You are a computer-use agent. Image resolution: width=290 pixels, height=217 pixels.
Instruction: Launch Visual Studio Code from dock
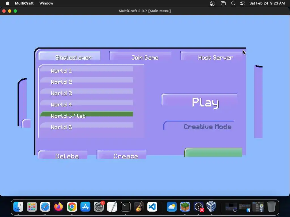tap(152, 207)
